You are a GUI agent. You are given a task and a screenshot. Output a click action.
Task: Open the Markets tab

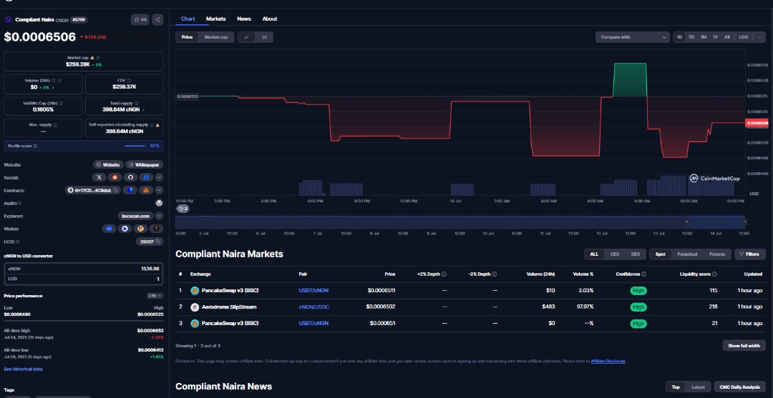tap(215, 19)
